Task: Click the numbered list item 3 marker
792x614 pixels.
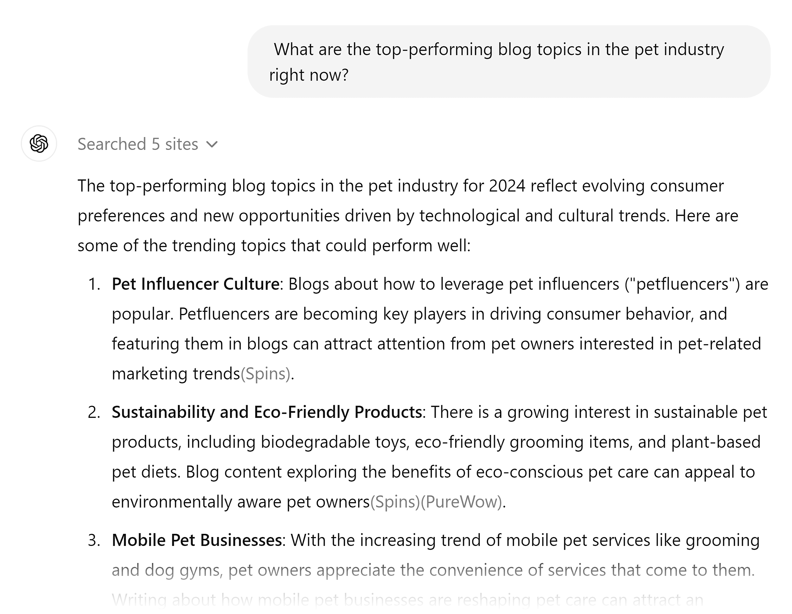Action: (95, 540)
